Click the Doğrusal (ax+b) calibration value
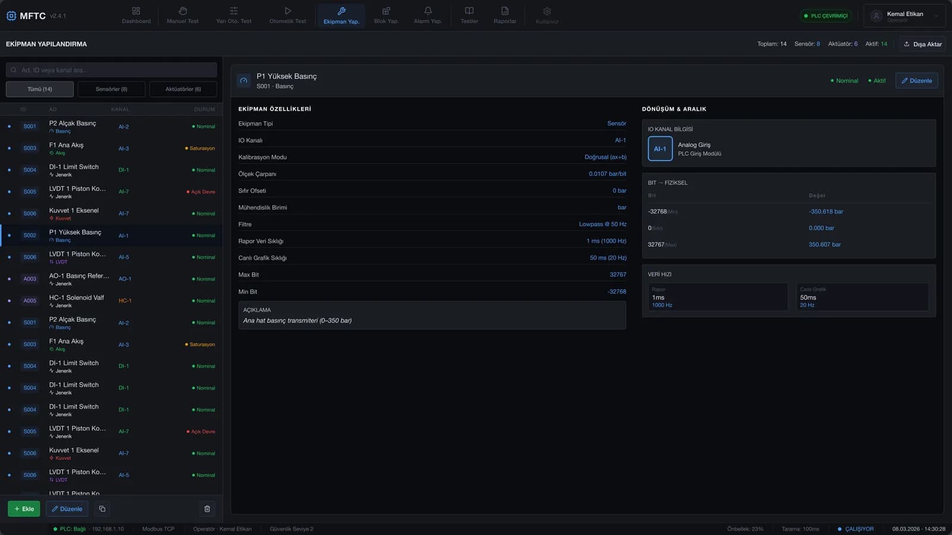 point(605,157)
